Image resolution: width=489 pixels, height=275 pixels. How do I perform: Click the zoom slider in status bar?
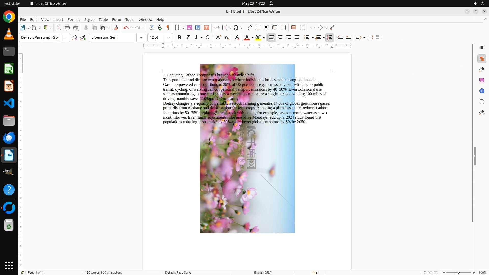458,272
